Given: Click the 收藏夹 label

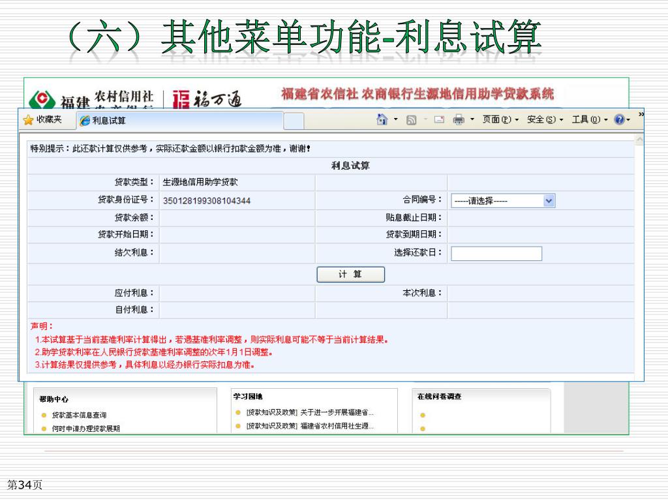Looking at the screenshot, I should [x=49, y=120].
